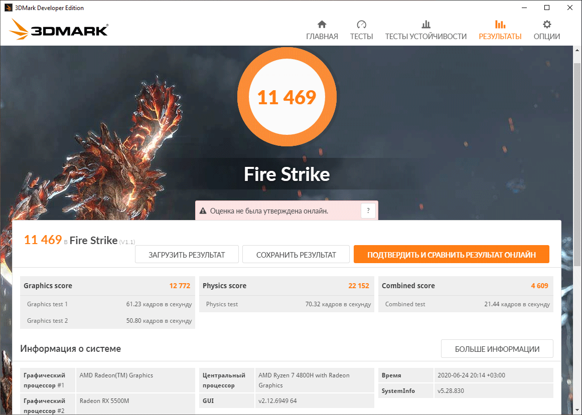Click the Physics score header label

tap(225, 286)
